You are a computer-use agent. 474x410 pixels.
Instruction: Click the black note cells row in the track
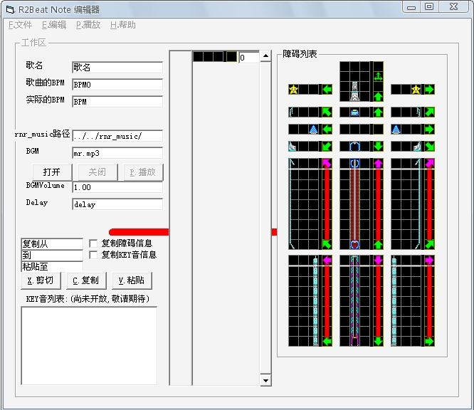tap(215, 57)
